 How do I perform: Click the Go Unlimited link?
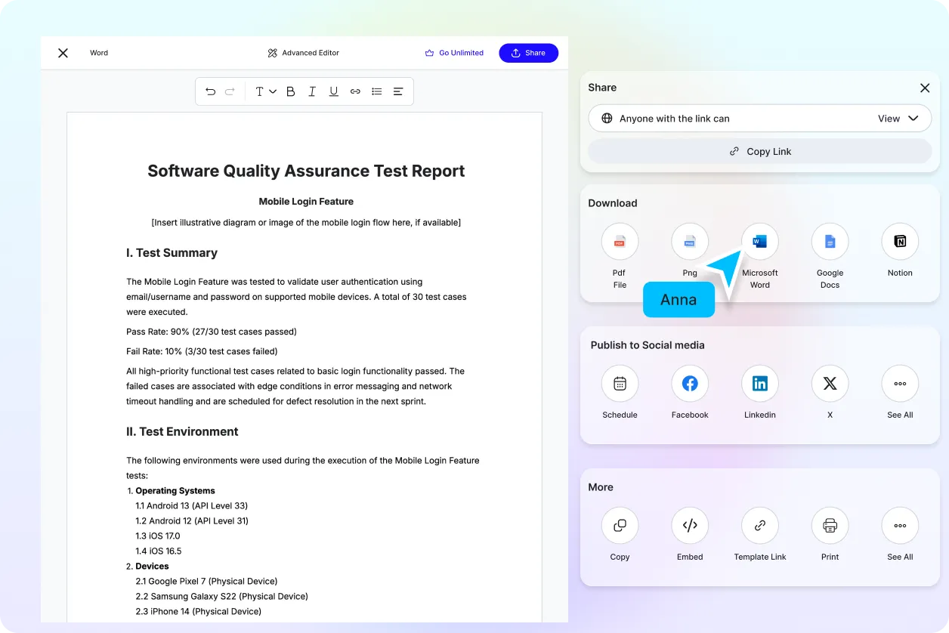point(454,53)
